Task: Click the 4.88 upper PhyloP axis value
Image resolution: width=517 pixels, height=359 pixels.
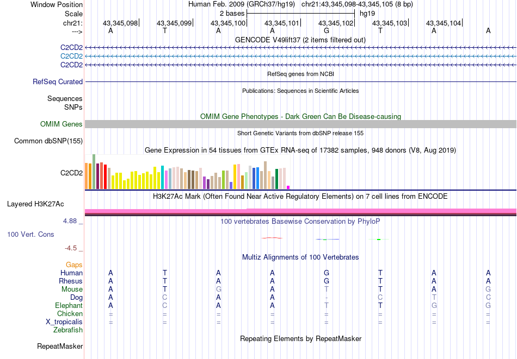Action: click(x=70, y=221)
